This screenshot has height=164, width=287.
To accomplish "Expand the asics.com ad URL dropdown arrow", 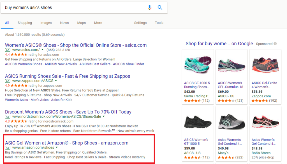I will pos(43,50).
